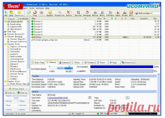165x118 pixels.
Task: Switch to the Channels tab
Action: point(10,19)
